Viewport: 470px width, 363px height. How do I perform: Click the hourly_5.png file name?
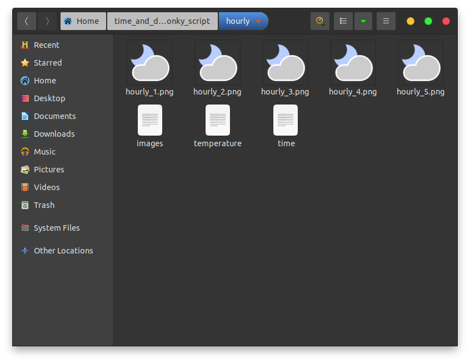click(421, 92)
